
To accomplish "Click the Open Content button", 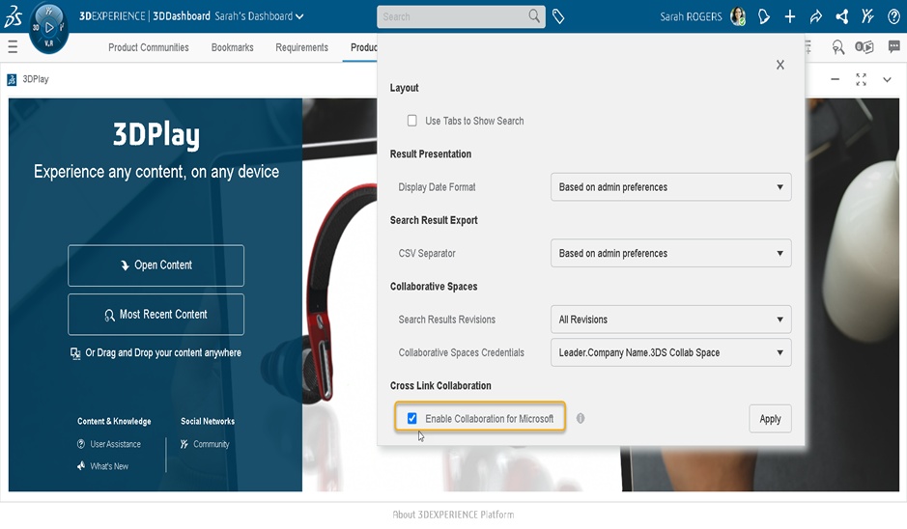I will 156,265.
